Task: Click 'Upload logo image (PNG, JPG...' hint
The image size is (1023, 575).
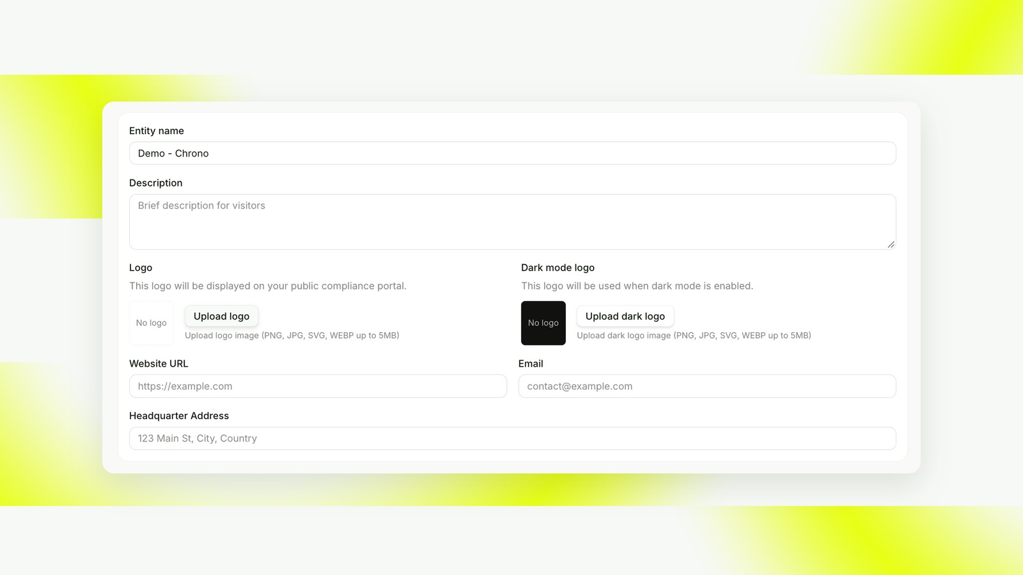Action: tap(292, 335)
